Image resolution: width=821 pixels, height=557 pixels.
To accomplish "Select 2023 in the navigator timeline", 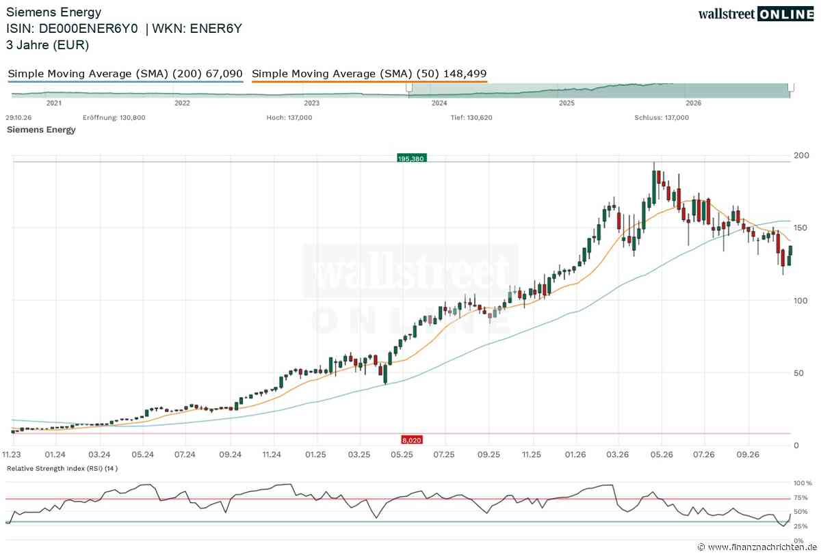I will click(311, 103).
